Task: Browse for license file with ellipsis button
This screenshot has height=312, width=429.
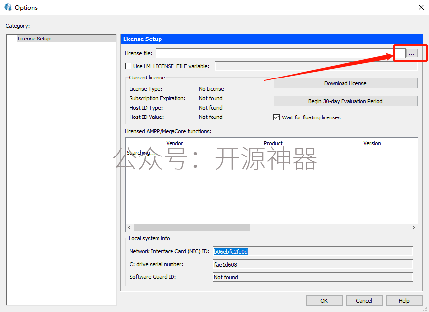Action: [x=412, y=53]
